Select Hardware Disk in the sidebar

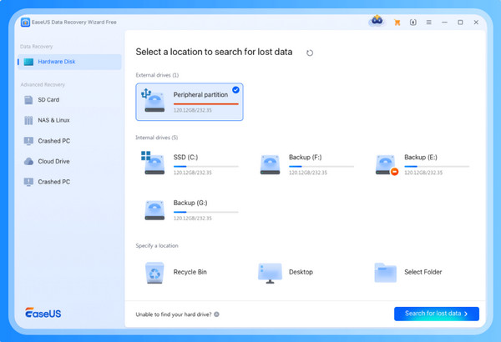[x=69, y=62]
